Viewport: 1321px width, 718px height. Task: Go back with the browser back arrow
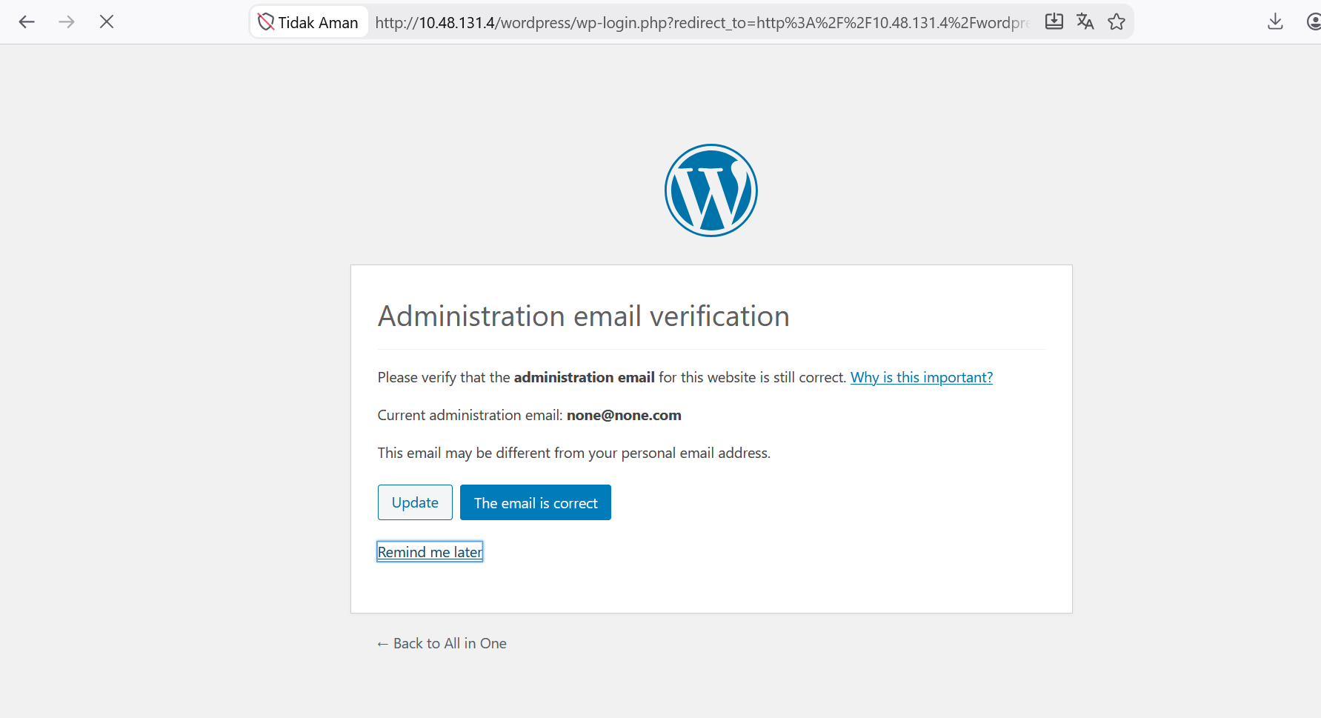27,22
